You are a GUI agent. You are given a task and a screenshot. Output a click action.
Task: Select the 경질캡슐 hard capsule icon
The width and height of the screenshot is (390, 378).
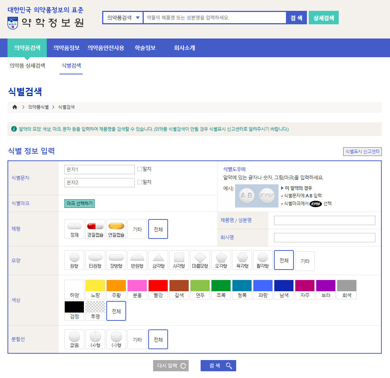[95, 228]
